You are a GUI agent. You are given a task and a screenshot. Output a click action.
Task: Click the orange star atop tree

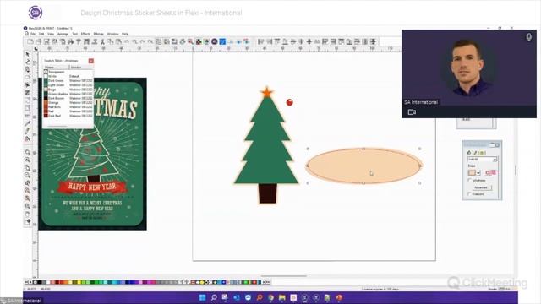pos(267,92)
